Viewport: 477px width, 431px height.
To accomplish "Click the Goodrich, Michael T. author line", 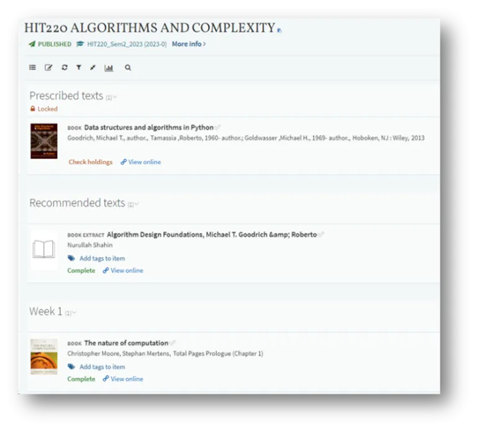I will [x=246, y=138].
